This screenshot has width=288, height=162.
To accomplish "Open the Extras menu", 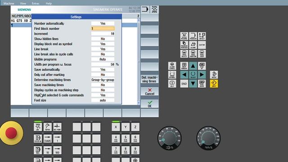I will pyautogui.click(x=35, y=3).
